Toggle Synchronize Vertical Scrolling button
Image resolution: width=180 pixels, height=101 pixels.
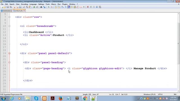point(55,7)
